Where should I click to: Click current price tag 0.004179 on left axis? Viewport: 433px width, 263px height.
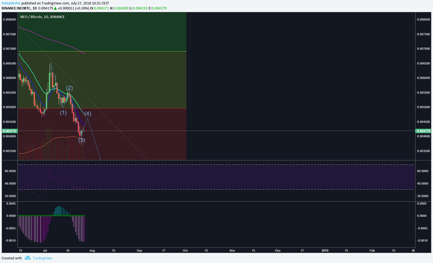point(9,131)
